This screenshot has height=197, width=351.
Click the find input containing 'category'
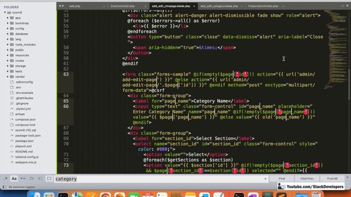click(x=161, y=179)
